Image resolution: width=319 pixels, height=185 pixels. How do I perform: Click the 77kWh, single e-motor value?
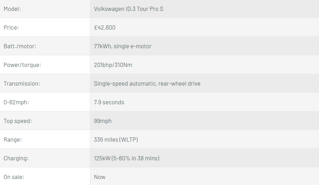point(123,46)
